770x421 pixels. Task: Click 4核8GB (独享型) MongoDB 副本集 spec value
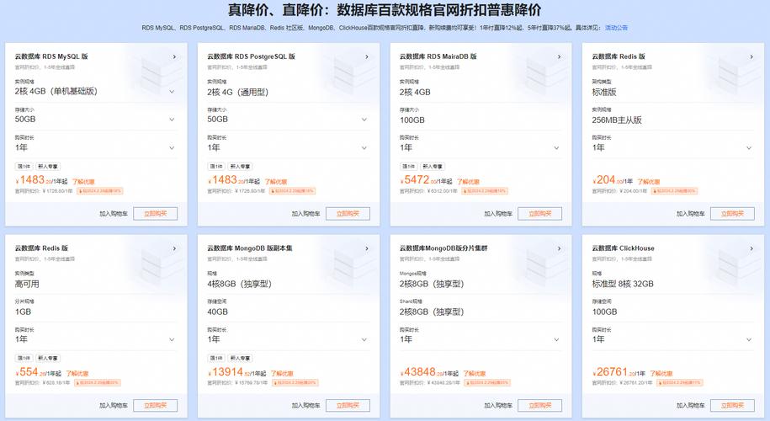click(x=239, y=284)
